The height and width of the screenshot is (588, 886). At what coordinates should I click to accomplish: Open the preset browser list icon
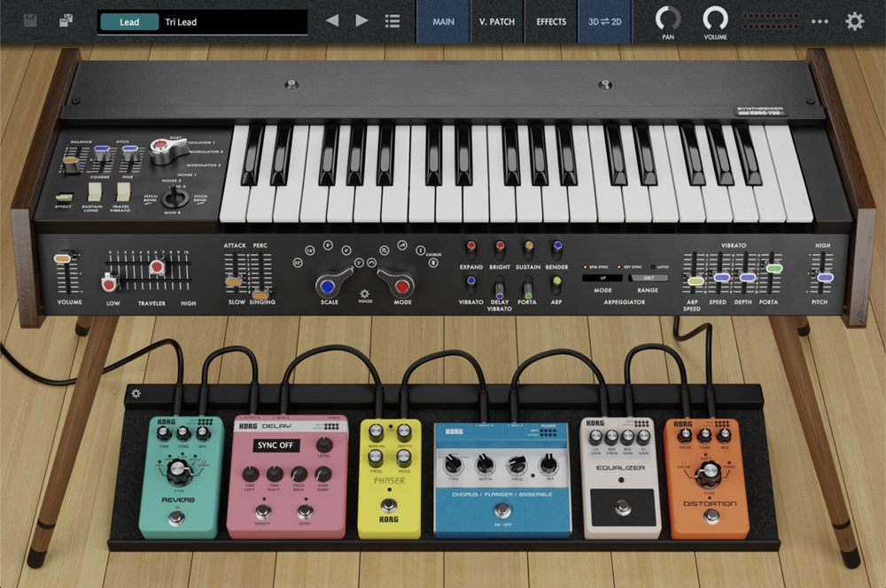[x=392, y=20]
